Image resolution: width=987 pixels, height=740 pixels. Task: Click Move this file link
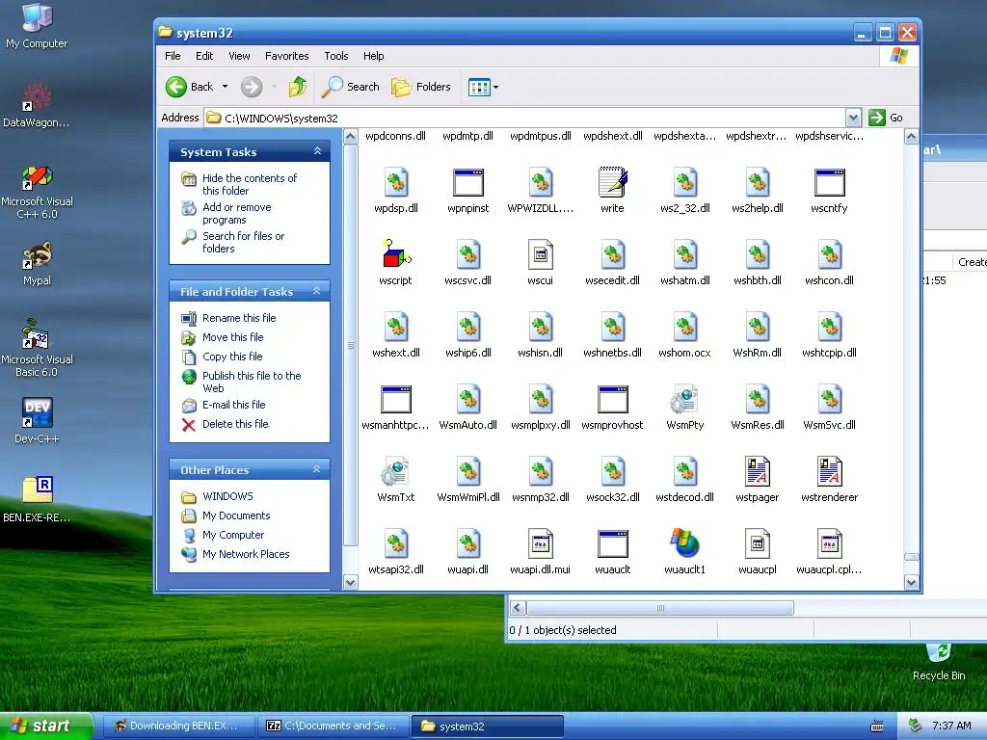click(233, 337)
